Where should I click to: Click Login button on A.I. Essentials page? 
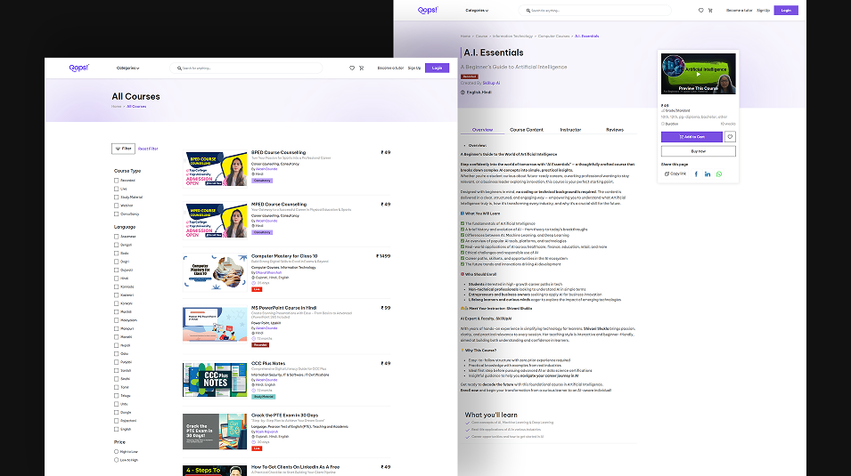tap(786, 11)
